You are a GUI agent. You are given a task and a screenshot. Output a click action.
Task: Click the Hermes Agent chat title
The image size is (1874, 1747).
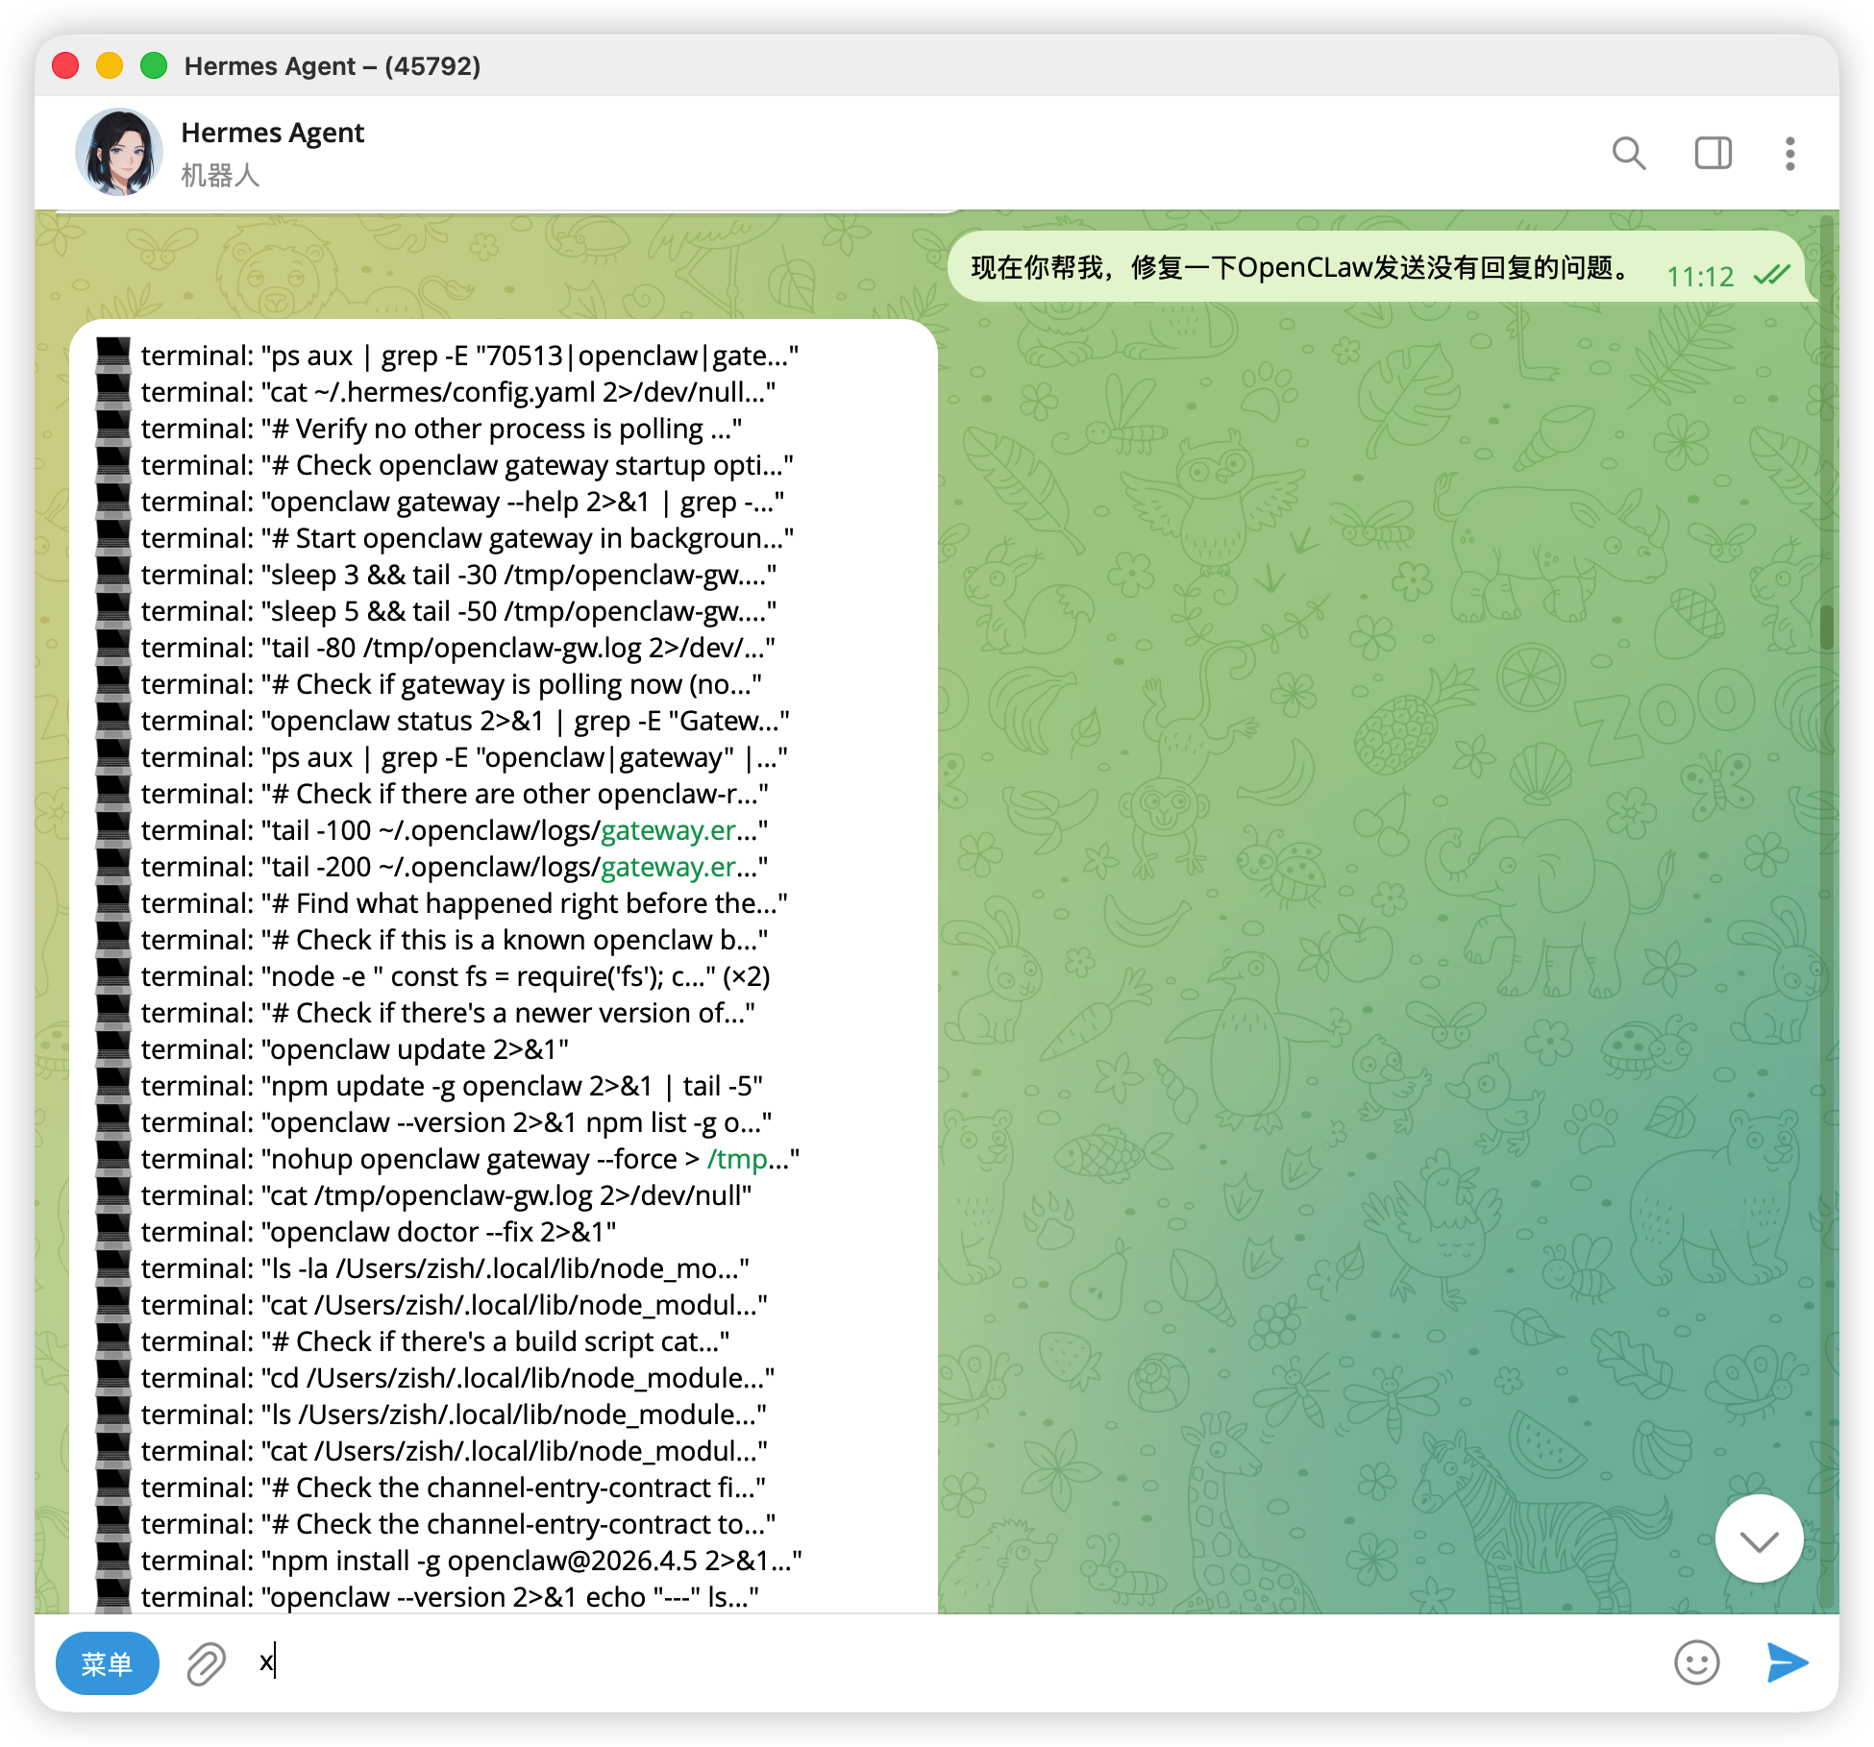click(272, 133)
